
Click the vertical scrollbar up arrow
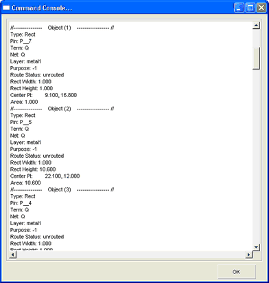point(256,25)
